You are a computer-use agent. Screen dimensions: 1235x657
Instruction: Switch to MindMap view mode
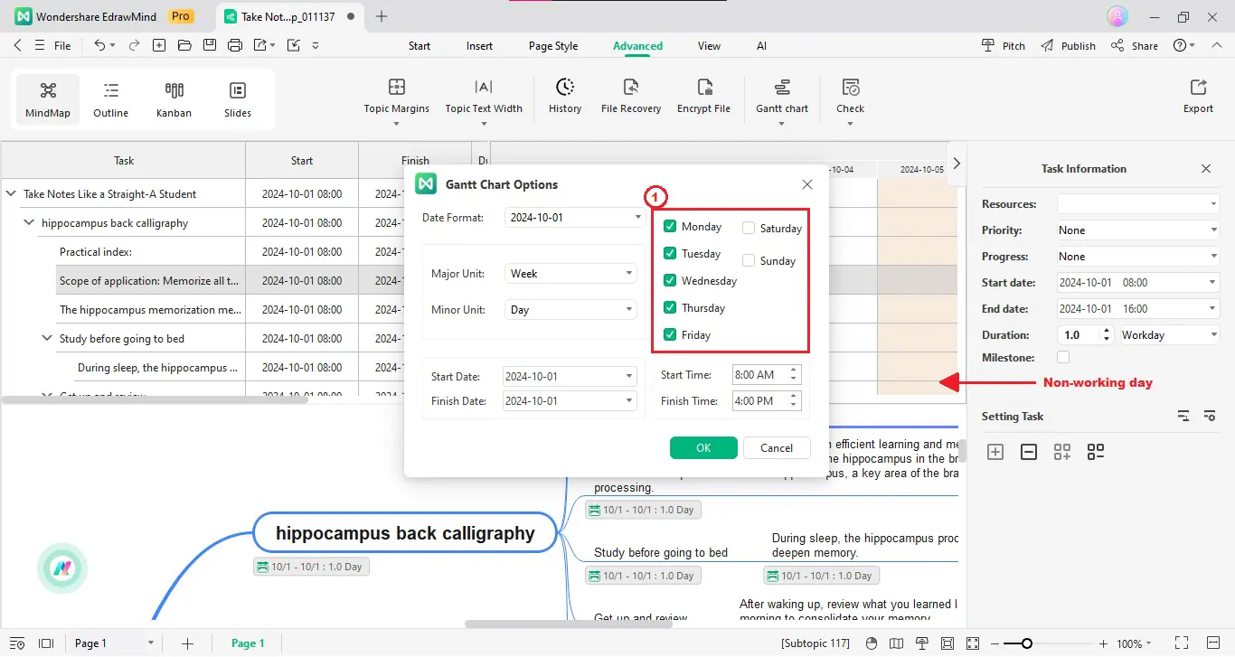(x=48, y=99)
